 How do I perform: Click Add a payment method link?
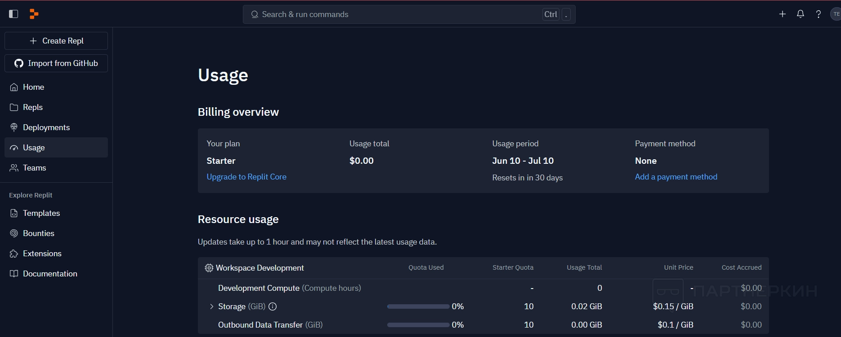(x=676, y=177)
